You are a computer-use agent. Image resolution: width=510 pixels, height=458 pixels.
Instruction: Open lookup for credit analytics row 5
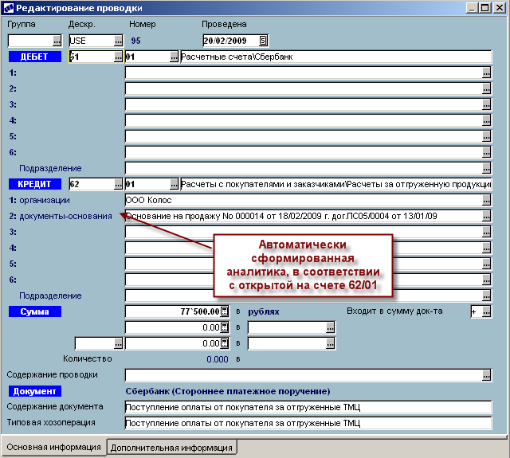coord(486,264)
